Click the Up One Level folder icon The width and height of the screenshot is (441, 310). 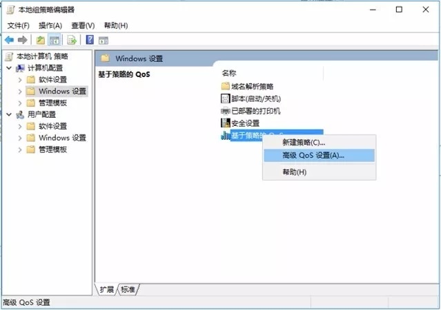click(41, 40)
